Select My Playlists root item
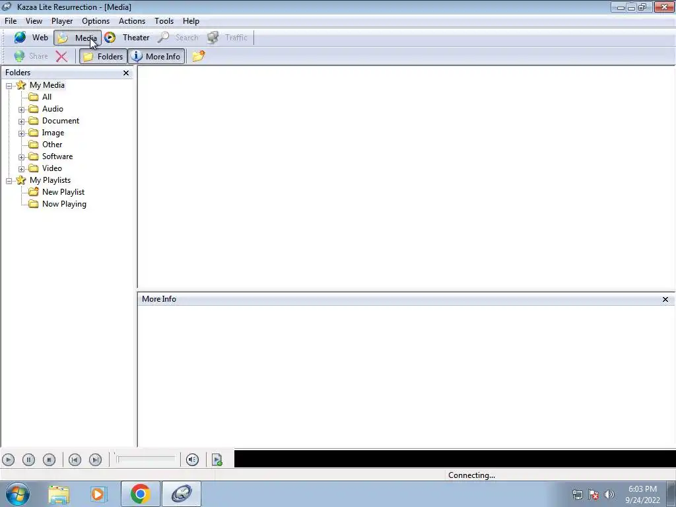The width and height of the screenshot is (676, 507). (x=50, y=180)
